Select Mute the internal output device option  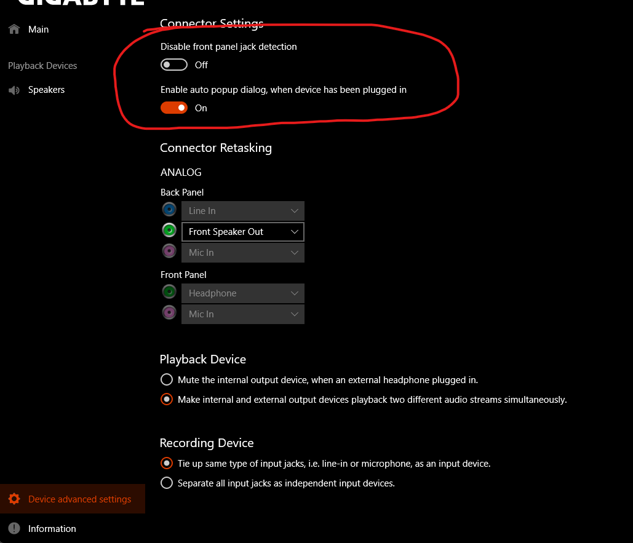167,379
